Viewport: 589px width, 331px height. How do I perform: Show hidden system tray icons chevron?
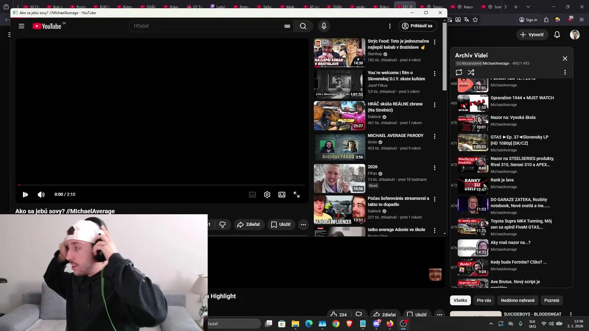491,324
